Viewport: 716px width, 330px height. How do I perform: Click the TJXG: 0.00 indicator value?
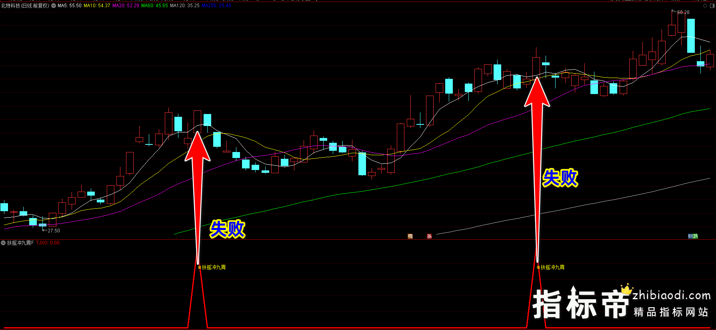(x=48, y=243)
